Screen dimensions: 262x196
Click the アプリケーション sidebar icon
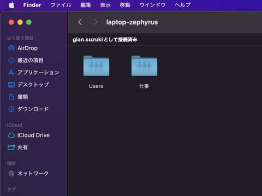point(11,72)
